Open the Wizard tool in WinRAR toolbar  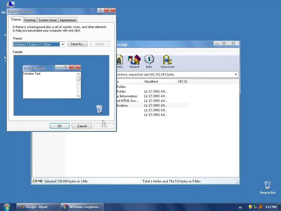coord(134,62)
